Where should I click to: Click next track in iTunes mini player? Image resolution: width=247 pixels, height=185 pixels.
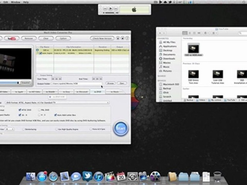(116, 8)
